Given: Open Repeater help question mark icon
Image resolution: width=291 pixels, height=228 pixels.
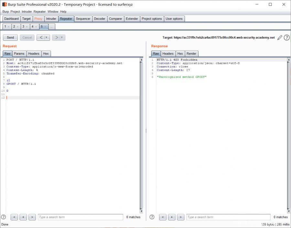Looking at the screenshot, I should 286,38.
